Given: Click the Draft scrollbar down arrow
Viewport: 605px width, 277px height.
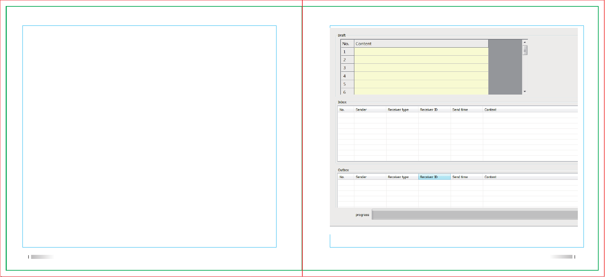Looking at the screenshot, I should pos(525,92).
